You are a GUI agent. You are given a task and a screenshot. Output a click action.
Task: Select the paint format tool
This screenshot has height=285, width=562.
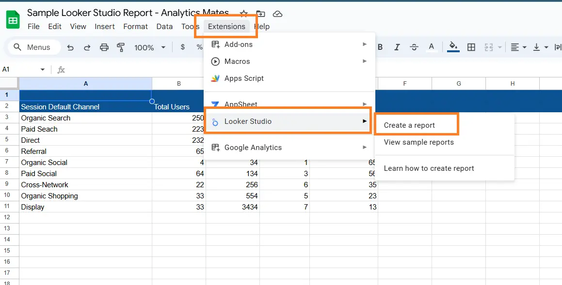[x=121, y=47]
